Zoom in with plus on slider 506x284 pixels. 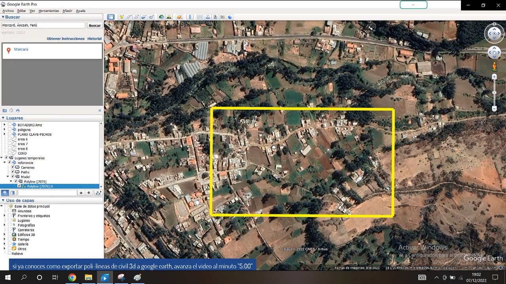tap(494, 77)
